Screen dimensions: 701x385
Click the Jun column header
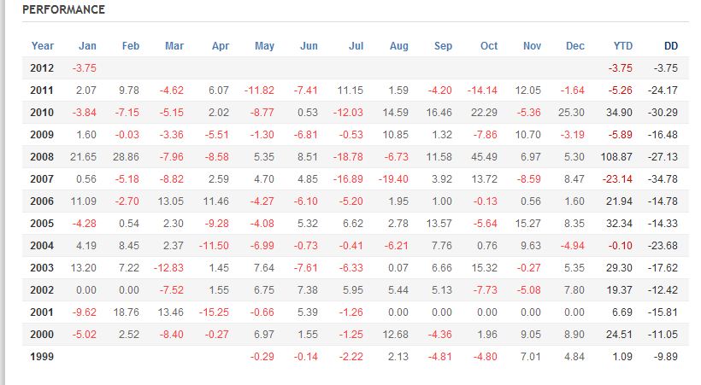pos(309,46)
